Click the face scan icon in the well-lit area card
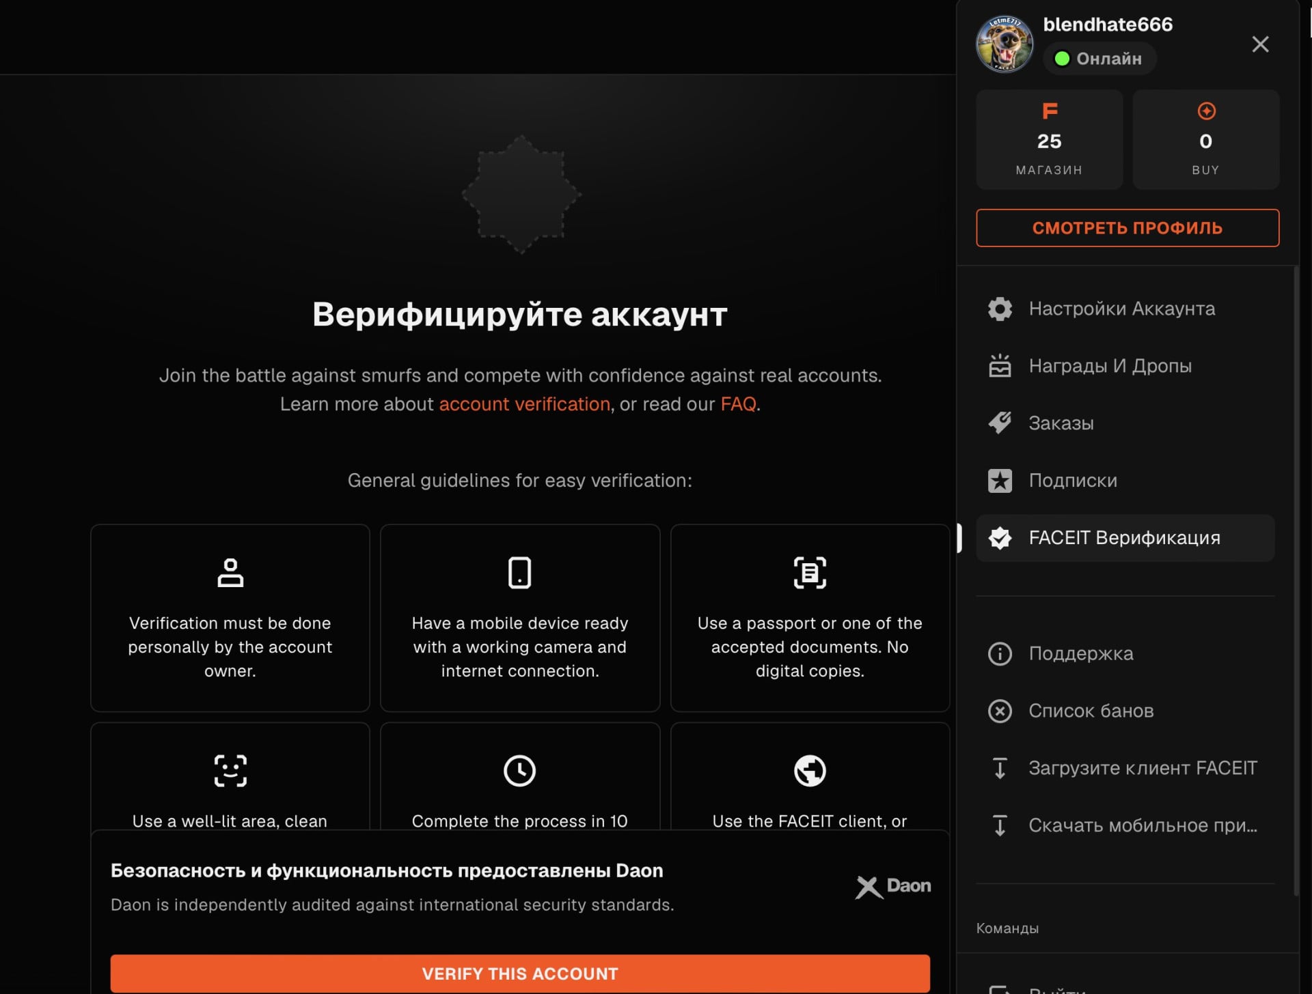The width and height of the screenshot is (1312, 994). click(x=230, y=771)
